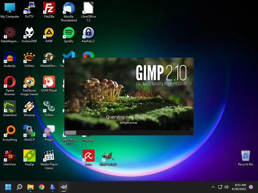Viewport: 258px width, 193px height.
Task: Click the Opera Browser shortcut
Action: [10, 86]
